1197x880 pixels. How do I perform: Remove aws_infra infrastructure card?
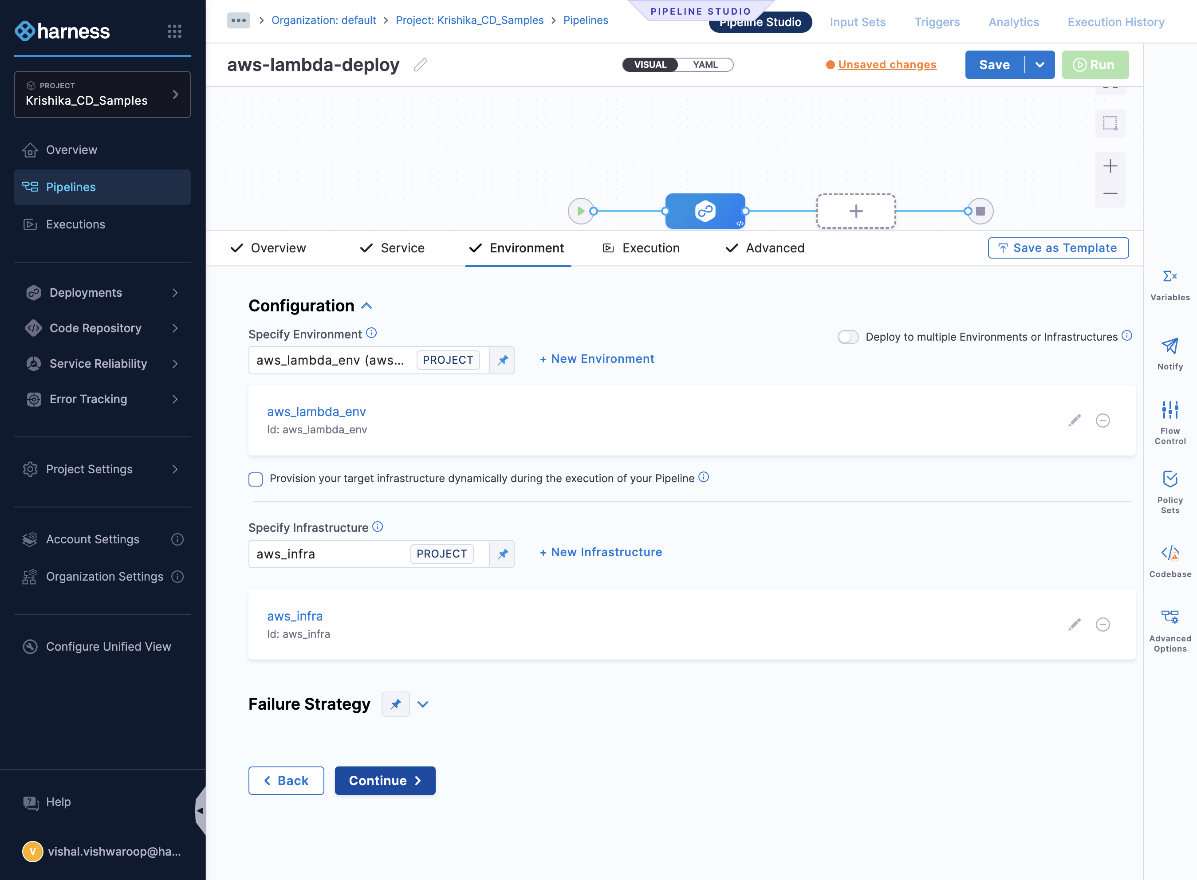[x=1102, y=625]
